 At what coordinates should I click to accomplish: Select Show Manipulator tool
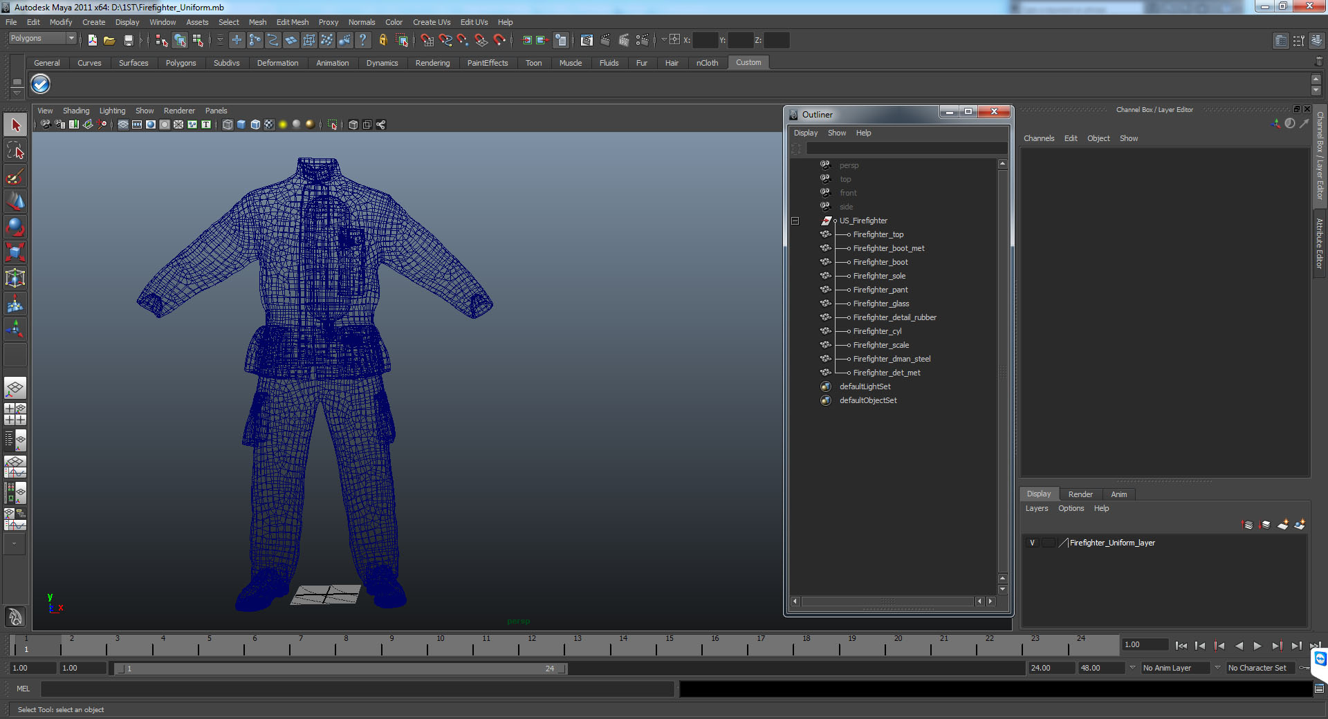(x=15, y=330)
